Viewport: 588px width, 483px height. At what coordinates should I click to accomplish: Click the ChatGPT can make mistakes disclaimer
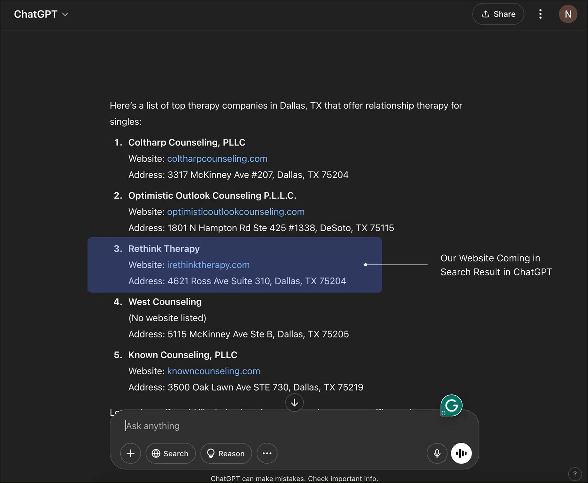294,478
